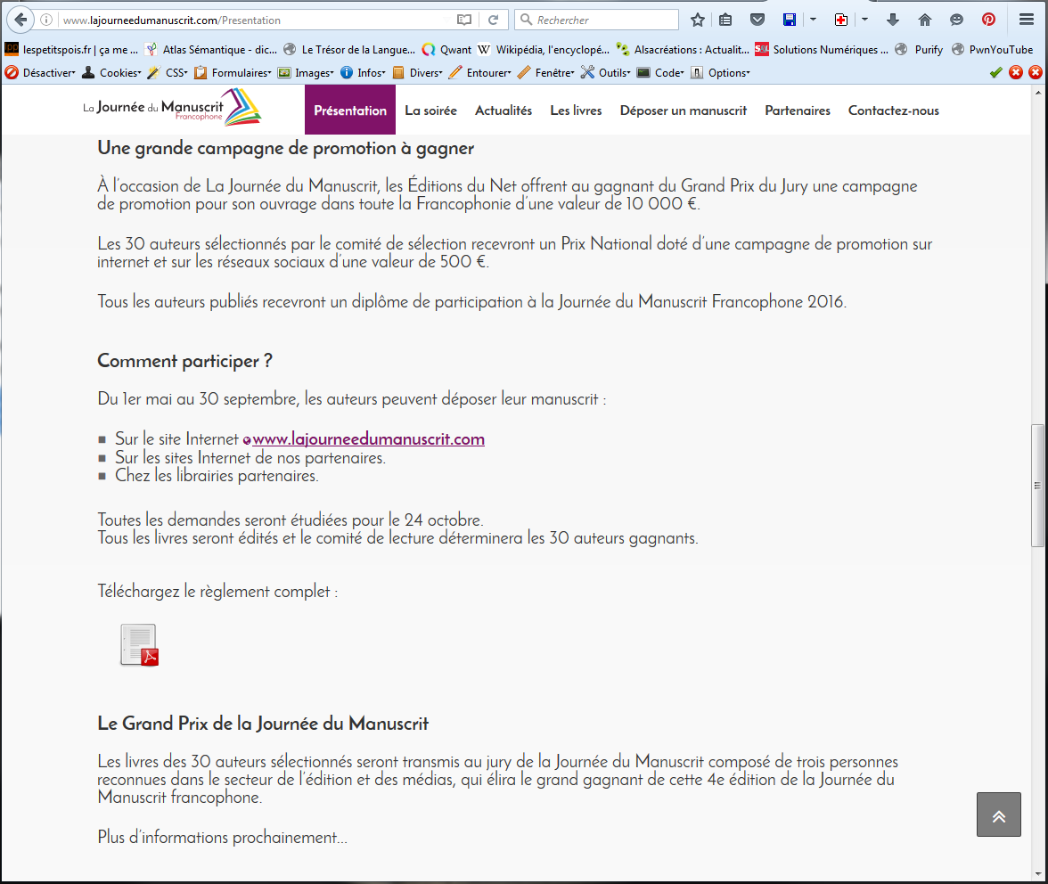Open the Cookies dropdown in developer toolbar

click(x=112, y=73)
